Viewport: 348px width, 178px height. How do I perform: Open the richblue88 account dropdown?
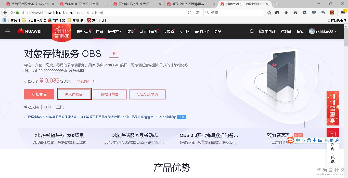[322, 31]
